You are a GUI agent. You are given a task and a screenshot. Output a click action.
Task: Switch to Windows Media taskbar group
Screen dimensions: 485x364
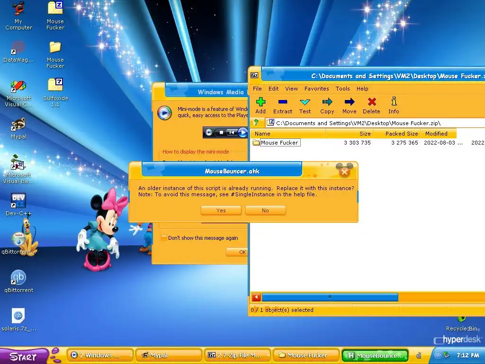pos(100,355)
